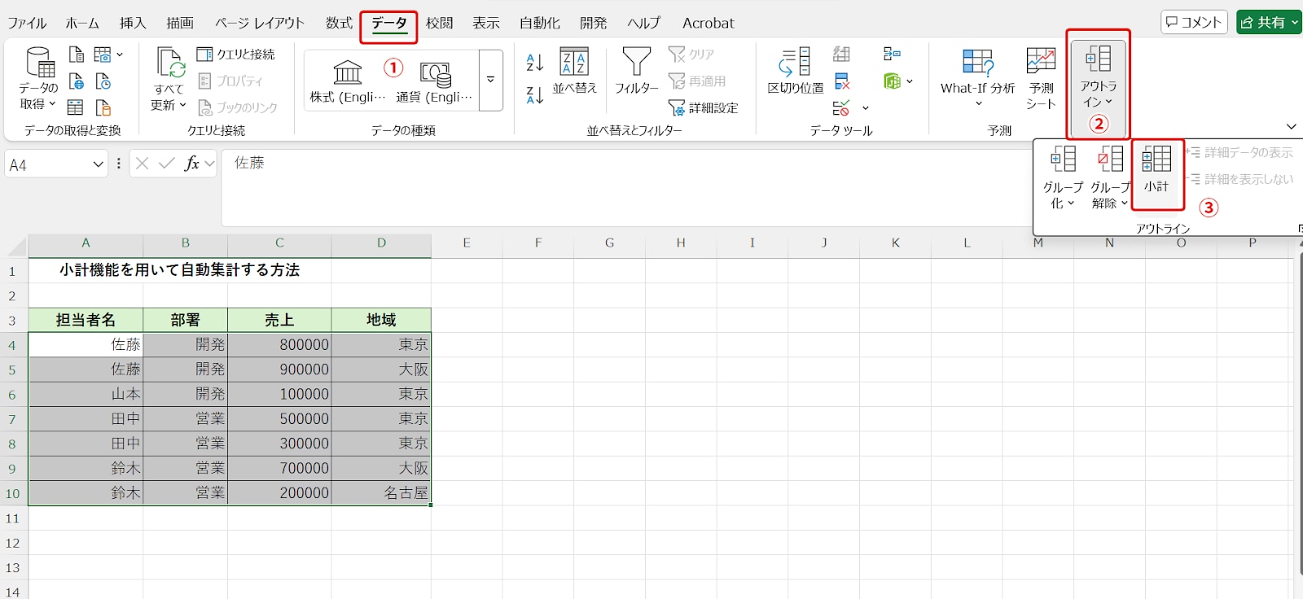This screenshot has height=599, width=1303.
Task: Click the すべて更新 refresh icon
Action: [x=170, y=63]
